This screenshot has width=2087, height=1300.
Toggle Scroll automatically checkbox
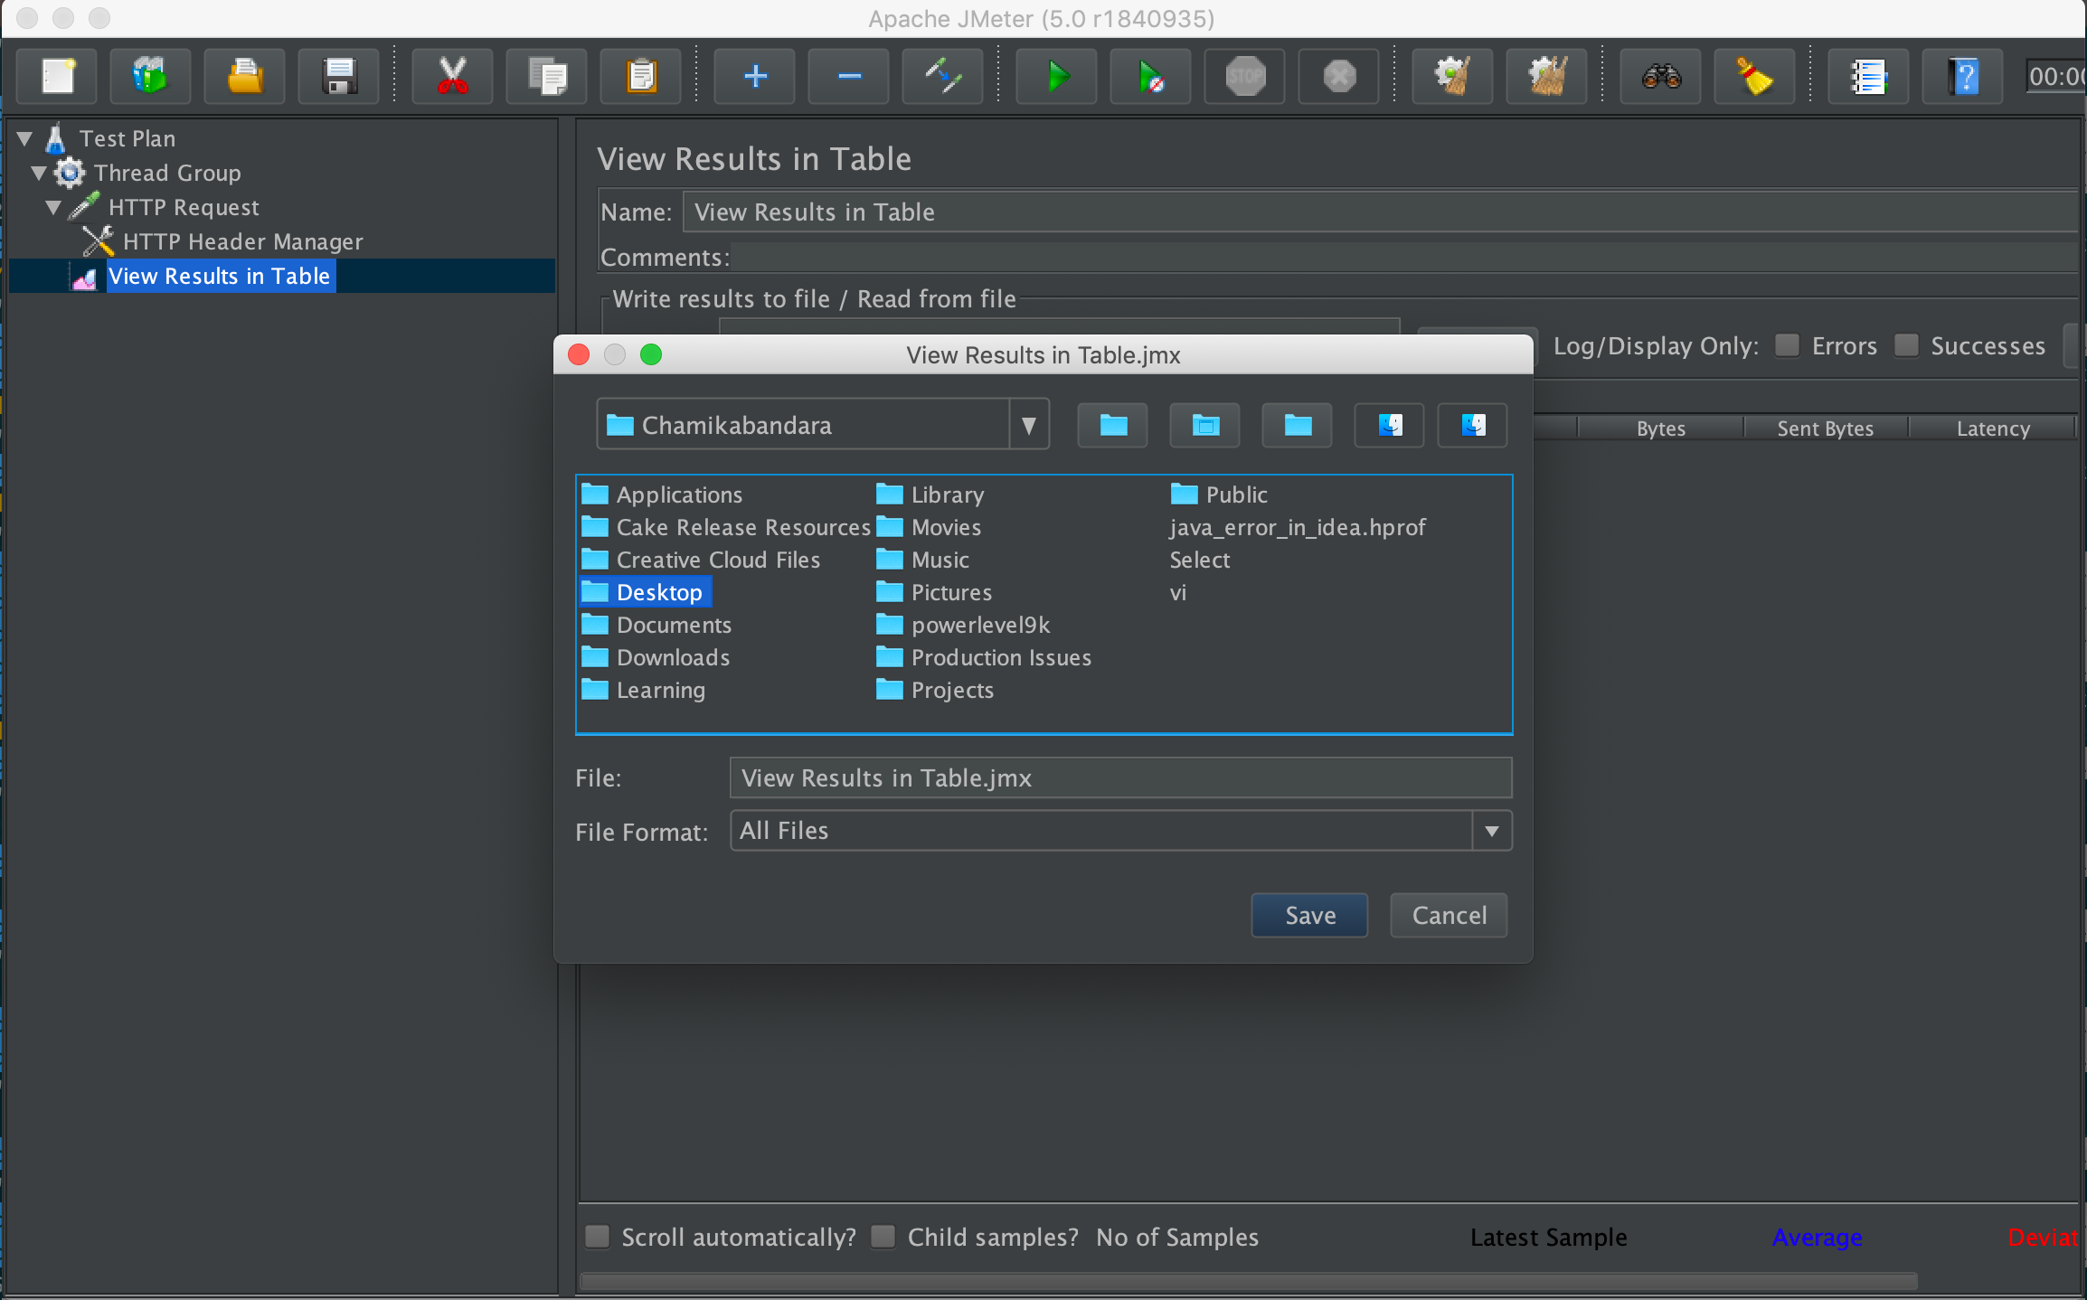pos(598,1237)
